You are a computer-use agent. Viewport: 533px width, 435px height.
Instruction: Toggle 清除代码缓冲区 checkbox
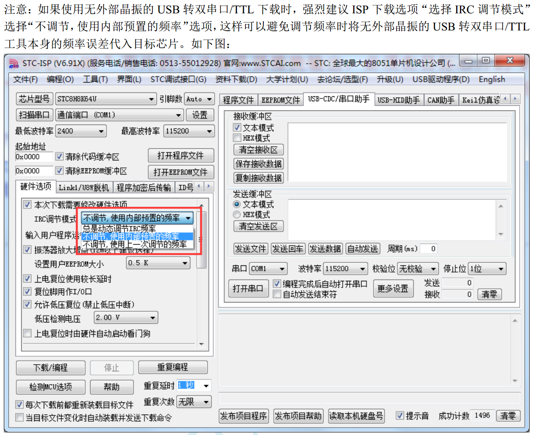point(60,157)
